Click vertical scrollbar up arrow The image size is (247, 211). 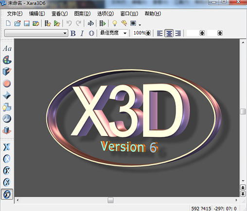click(x=243, y=42)
